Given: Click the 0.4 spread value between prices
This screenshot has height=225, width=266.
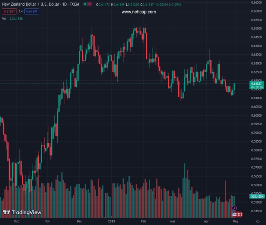Looking at the screenshot, I should 21,11.
